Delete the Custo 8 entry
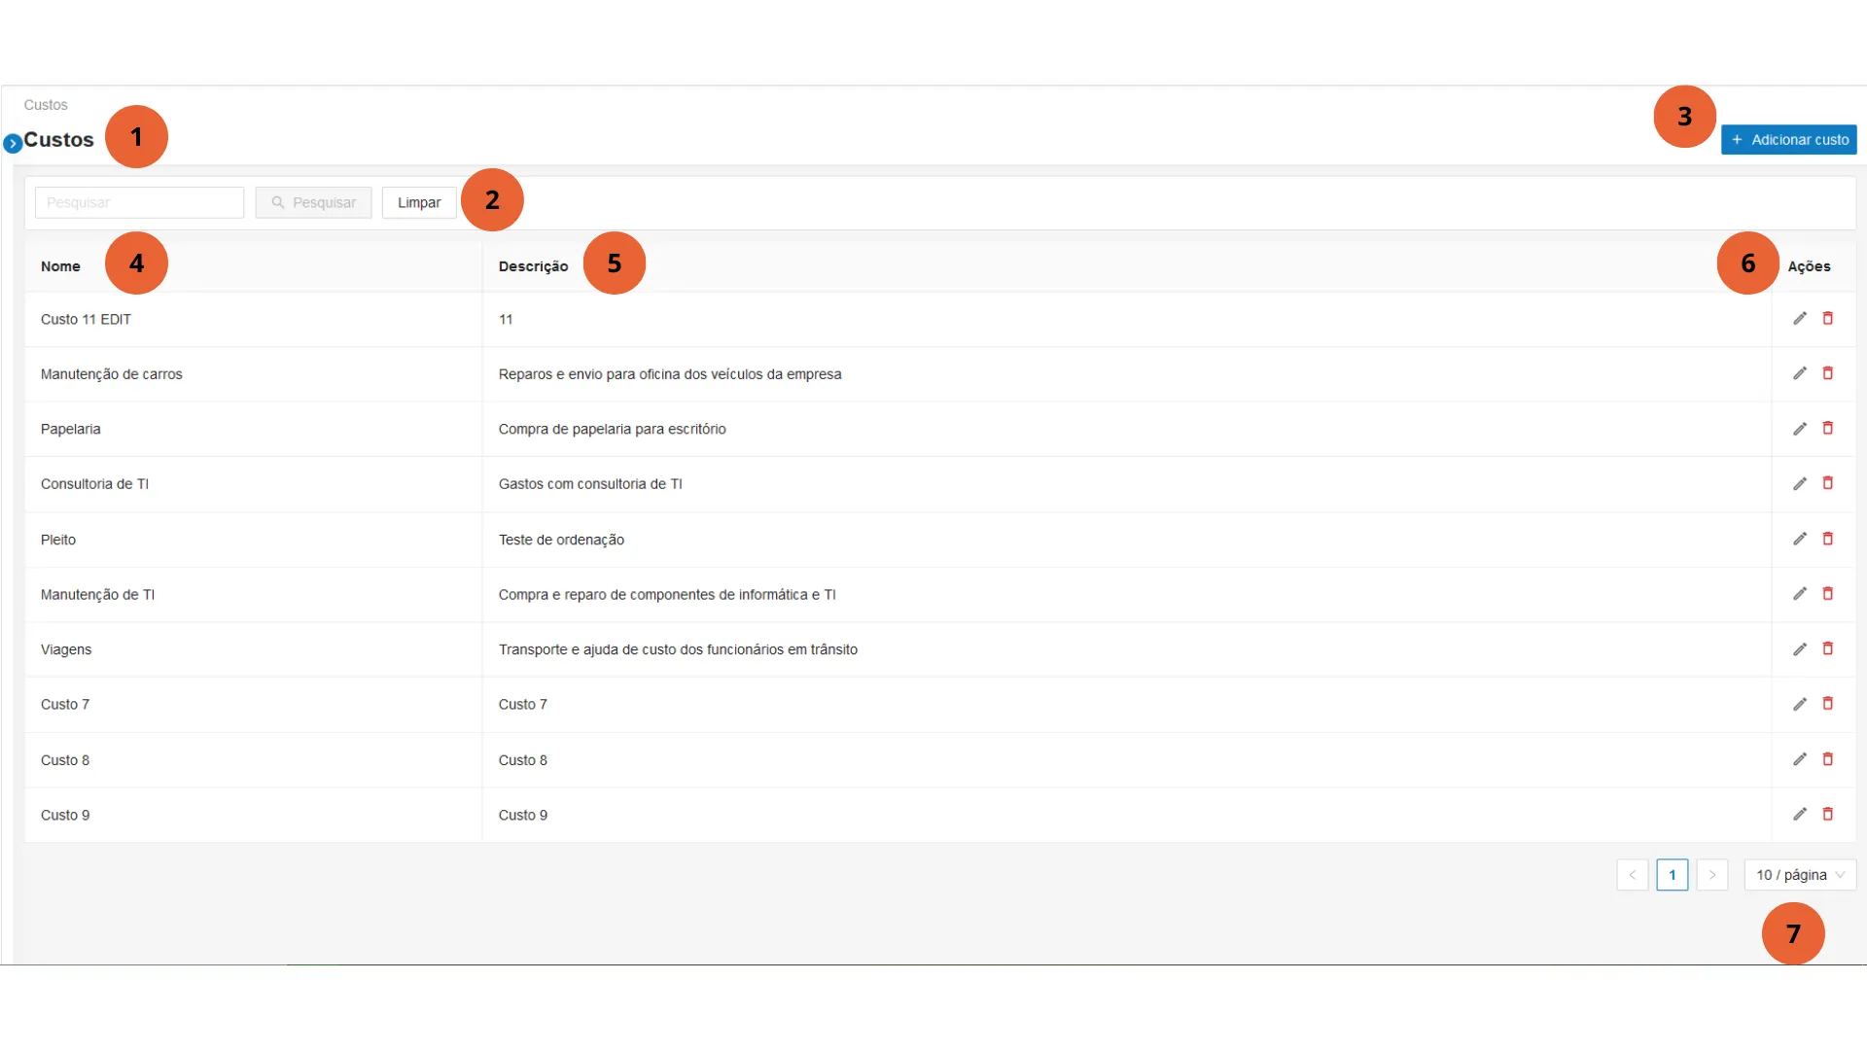Screen dimensions: 1867x1050 [1828, 759]
